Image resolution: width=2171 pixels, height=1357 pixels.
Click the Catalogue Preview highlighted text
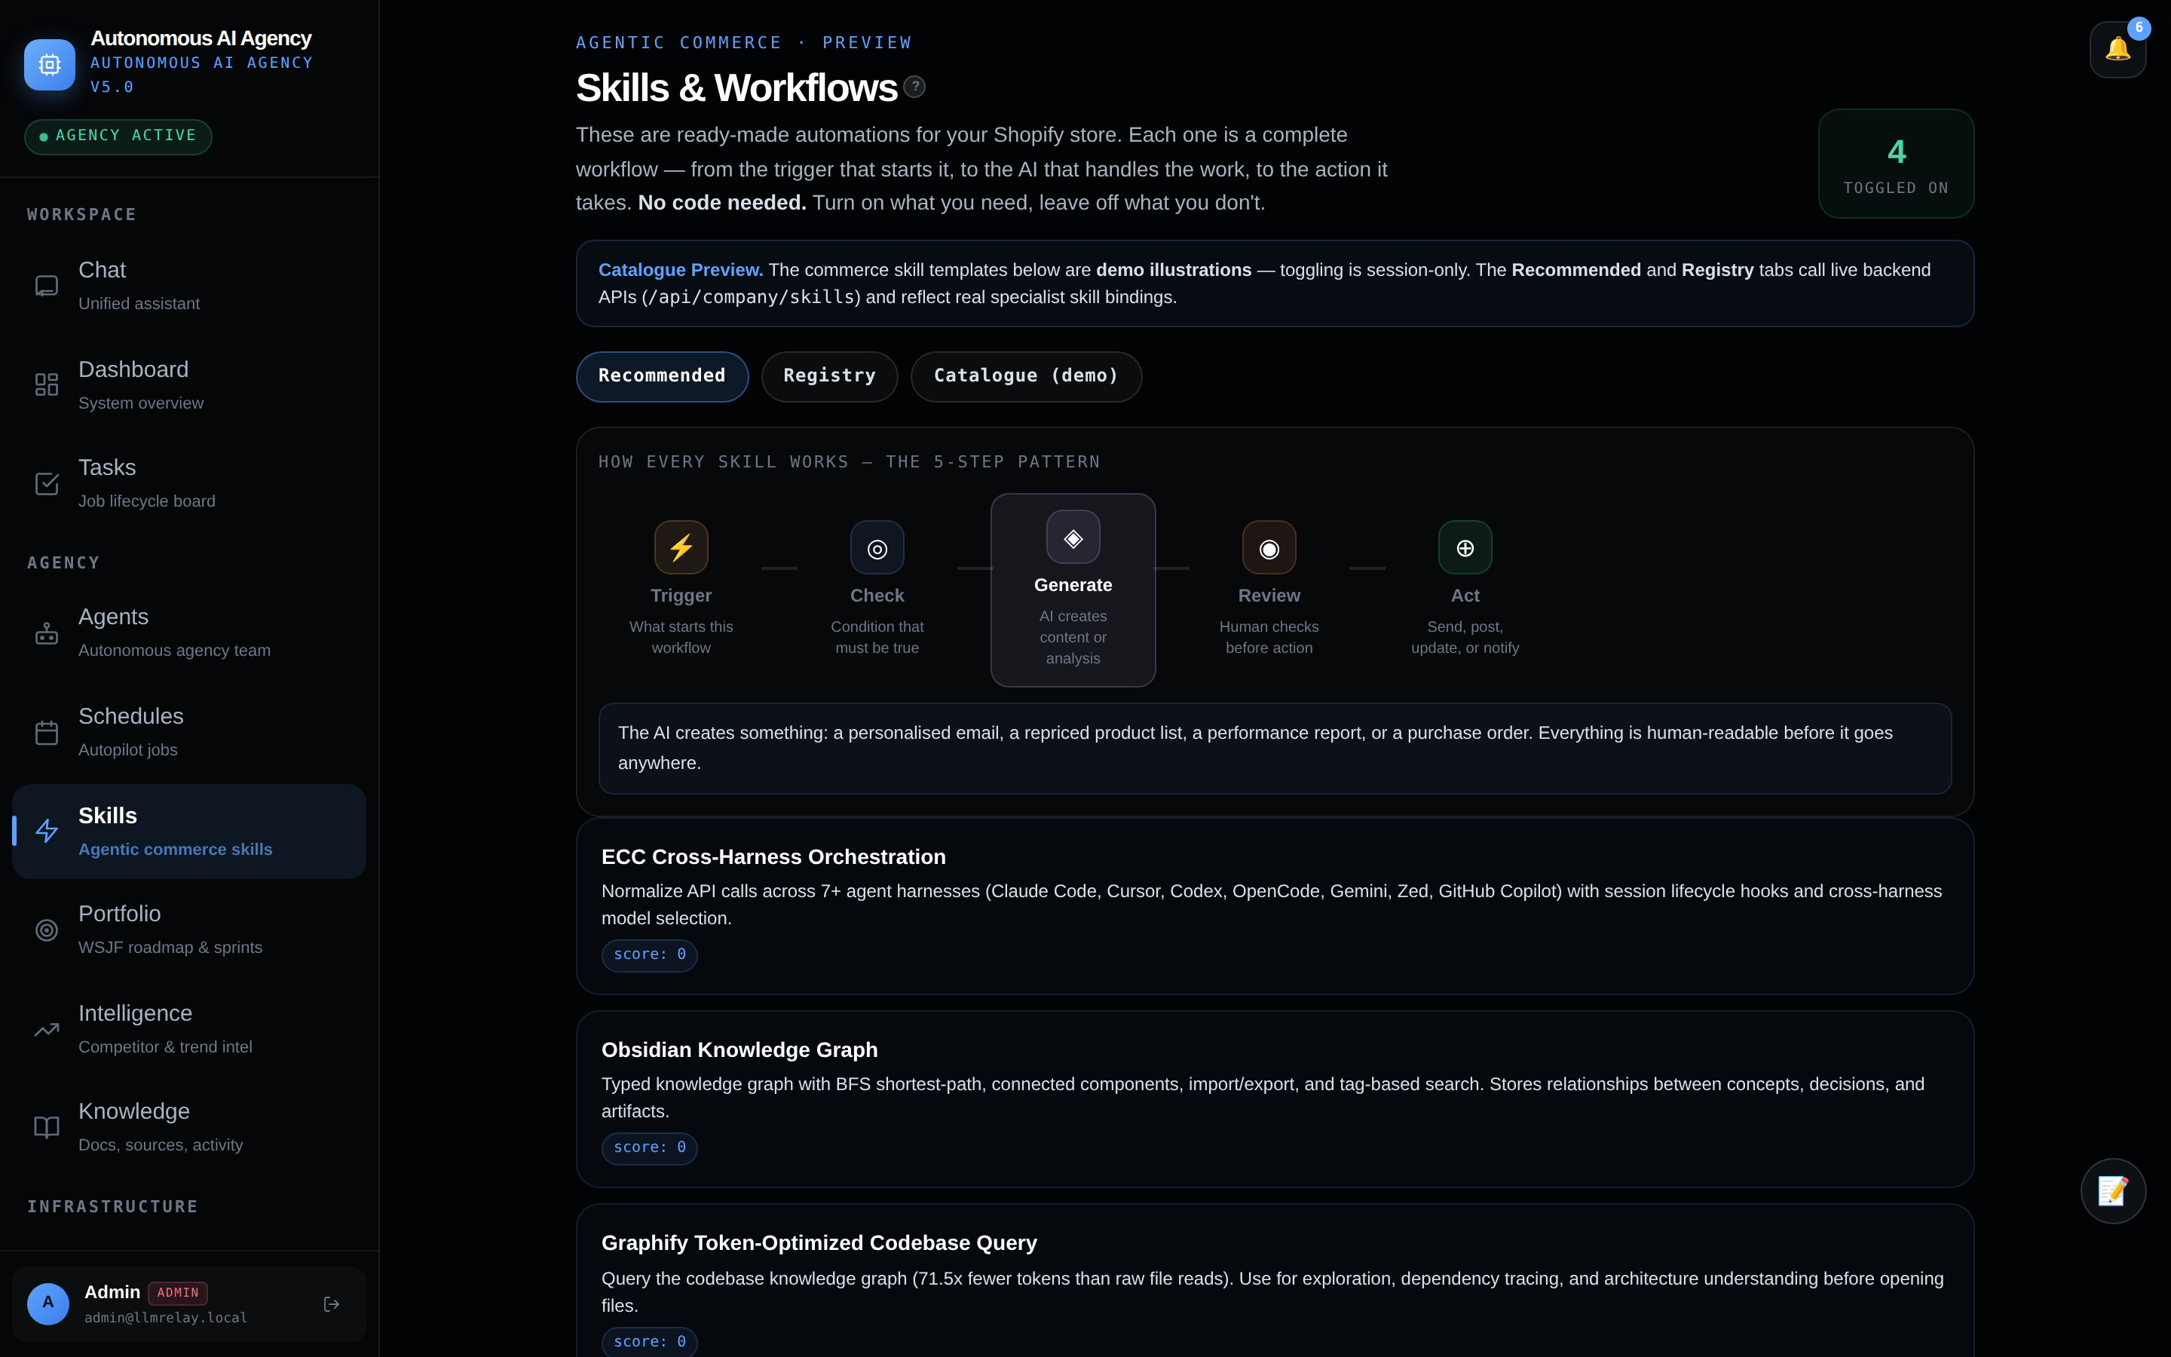click(x=680, y=270)
